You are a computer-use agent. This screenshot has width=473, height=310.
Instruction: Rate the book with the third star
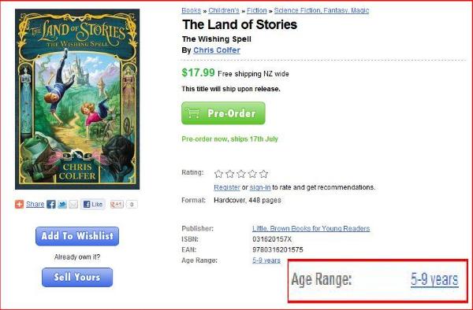pyautogui.click(x=241, y=174)
